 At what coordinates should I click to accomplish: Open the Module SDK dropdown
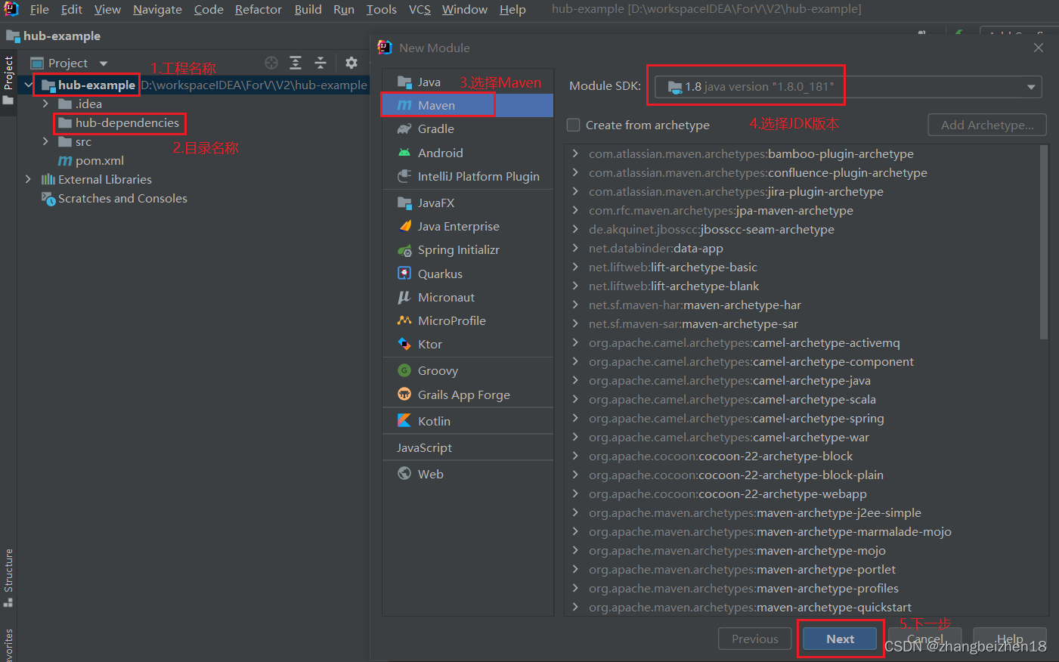[848, 87]
